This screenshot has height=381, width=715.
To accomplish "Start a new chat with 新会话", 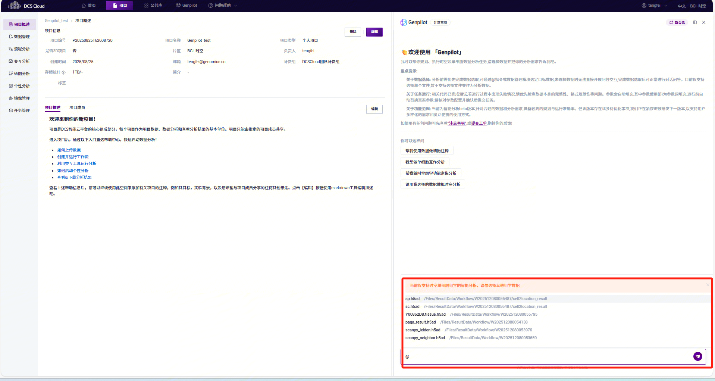I will 677,22.
